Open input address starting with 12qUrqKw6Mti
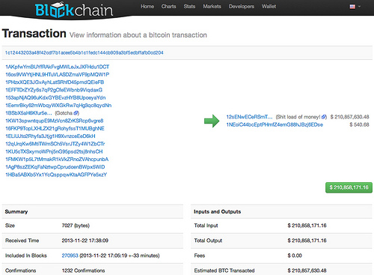Image resolution: width=374 pixels, height=275 pixels. (x=55, y=144)
